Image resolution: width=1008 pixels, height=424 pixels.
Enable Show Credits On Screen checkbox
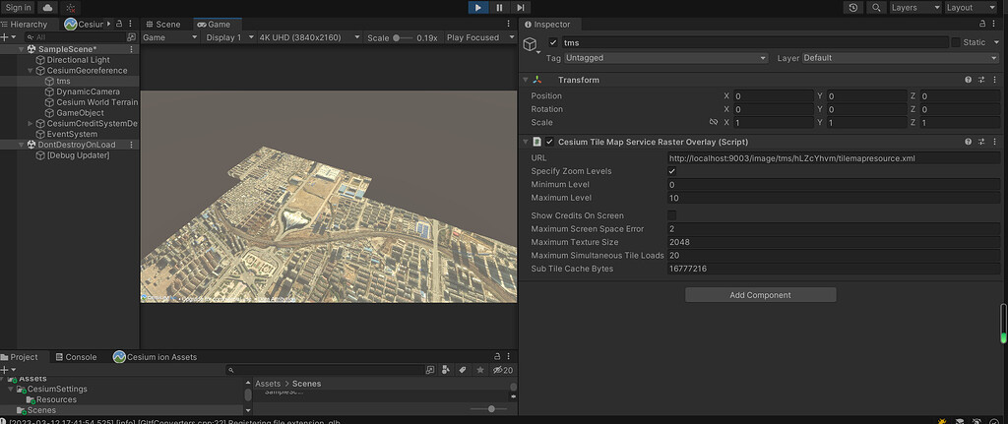click(672, 215)
